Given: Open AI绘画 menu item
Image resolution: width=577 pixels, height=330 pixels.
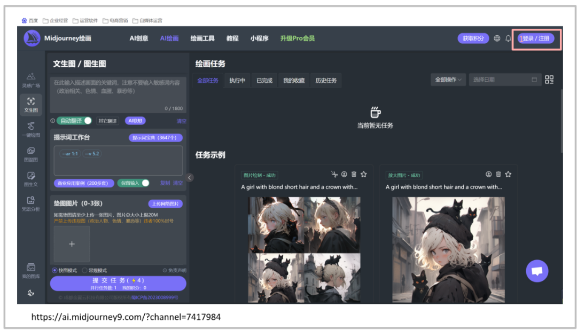Looking at the screenshot, I should [x=169, y=38].
